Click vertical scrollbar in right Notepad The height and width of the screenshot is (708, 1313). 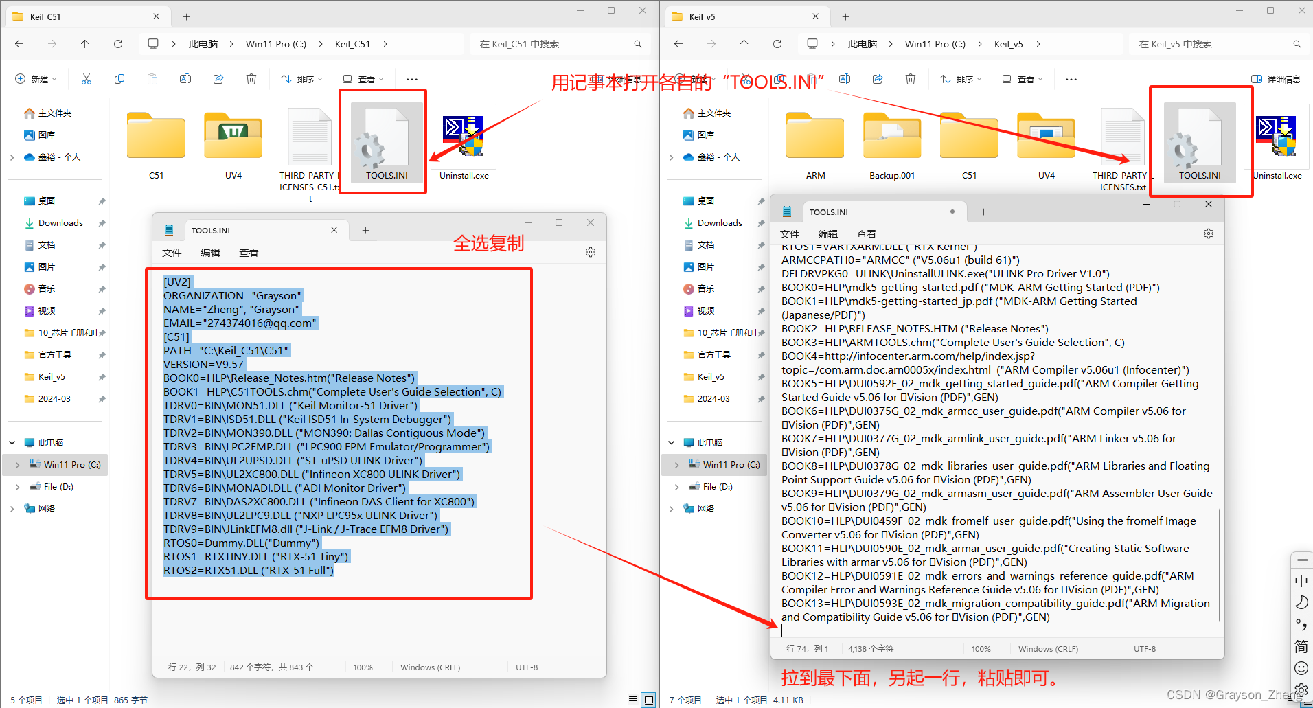(1220, 564)
